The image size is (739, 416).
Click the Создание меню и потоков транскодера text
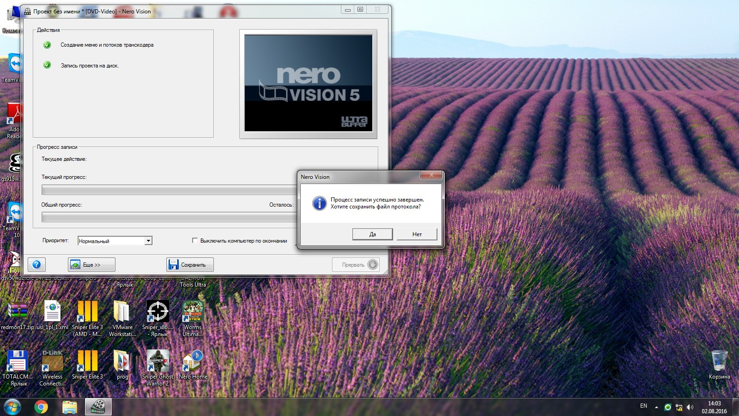click(107, 45)
